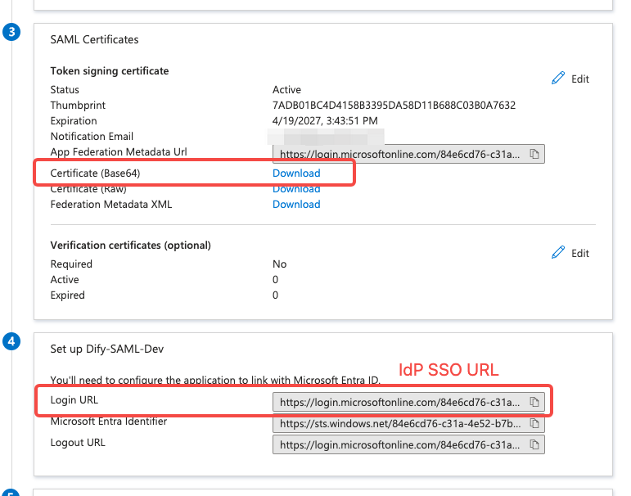Select the Thumbprint value 7ADB01BC4D41...
This screenshot has height=496, width=631.
[x=394, y=105]
